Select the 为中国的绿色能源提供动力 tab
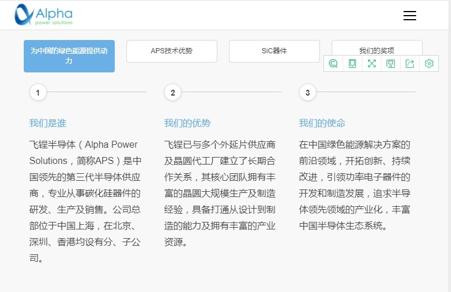Viewport: 451px width, 292px height. (70, 56)
